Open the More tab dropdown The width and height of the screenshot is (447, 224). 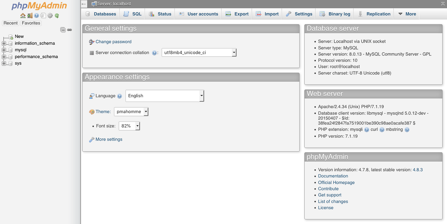(407, 14)
